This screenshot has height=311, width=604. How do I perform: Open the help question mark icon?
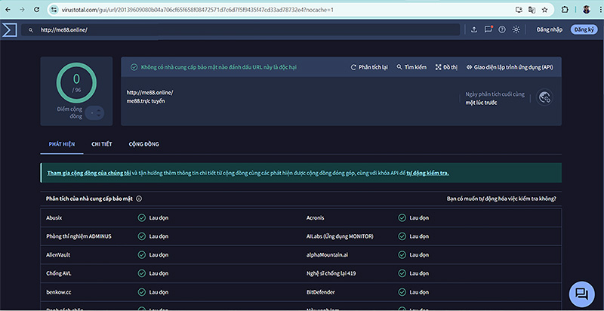[x=502, y=29]
